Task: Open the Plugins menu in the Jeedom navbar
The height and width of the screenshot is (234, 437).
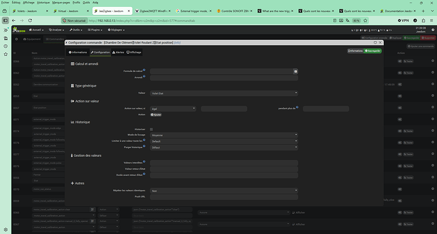Action: tap(95, 30)
